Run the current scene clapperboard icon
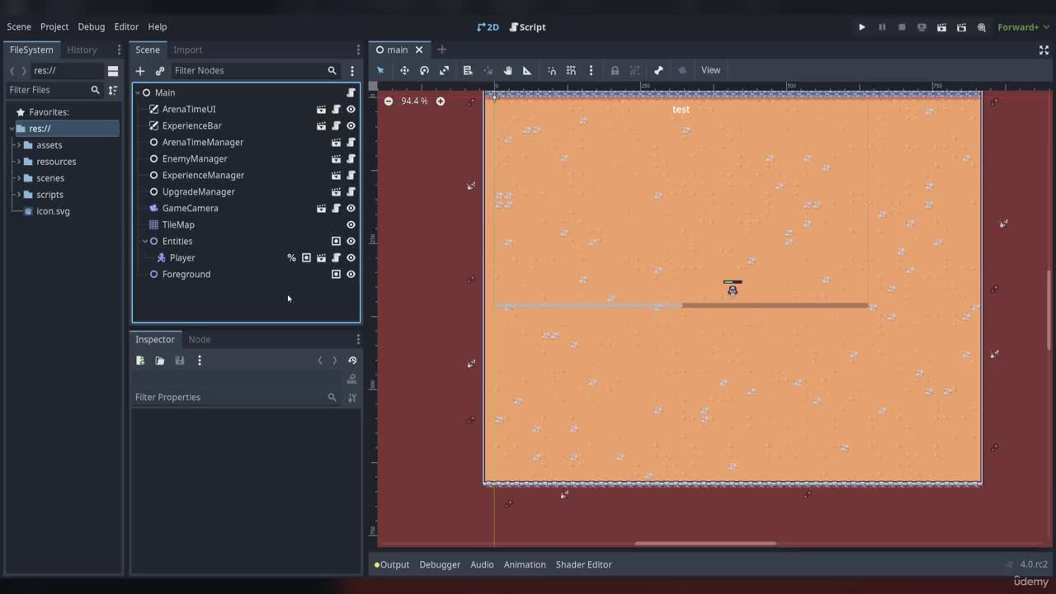The image size is (1056, 594). coord(941,27)
